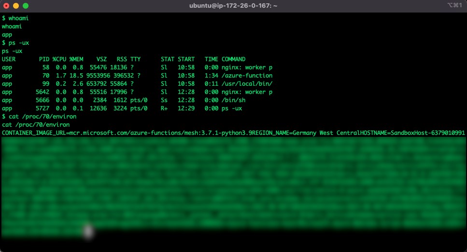Close the terminal window with red button
Image resolution: width=467 pixels, height=252 pixels.
click(x=6, y=6)
